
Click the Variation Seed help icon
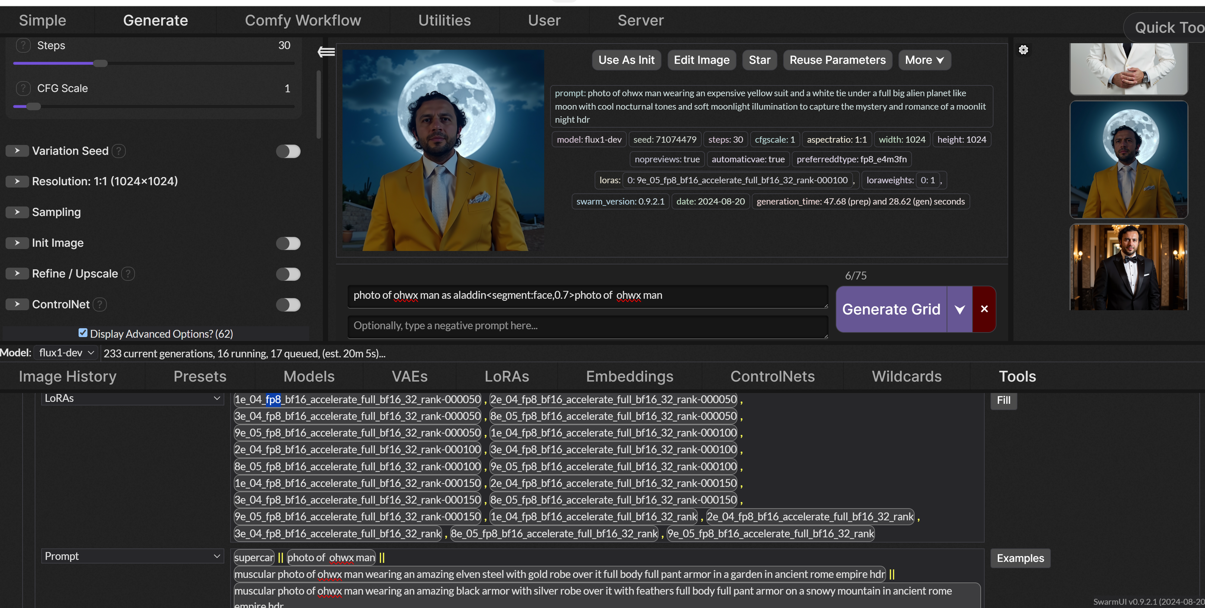tap(119, 151)
